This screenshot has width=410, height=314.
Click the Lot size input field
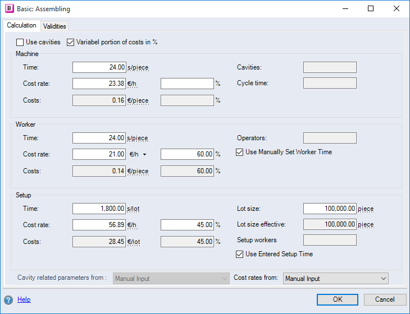point(330,209)
